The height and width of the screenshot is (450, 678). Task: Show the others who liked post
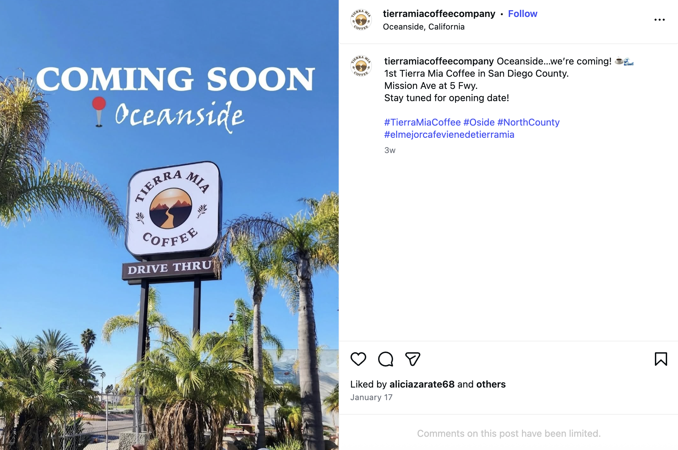(491, 384)
